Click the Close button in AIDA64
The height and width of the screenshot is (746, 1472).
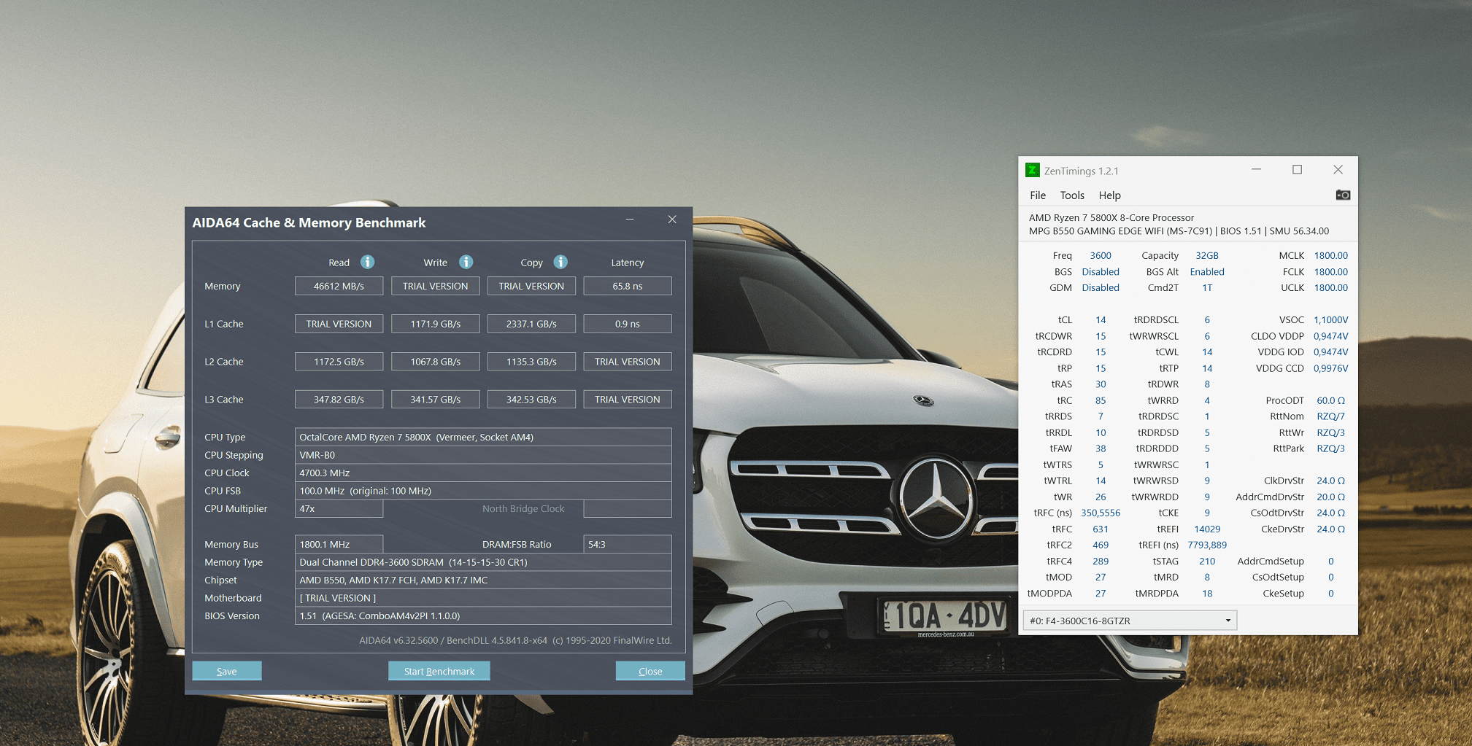point(650,671)
